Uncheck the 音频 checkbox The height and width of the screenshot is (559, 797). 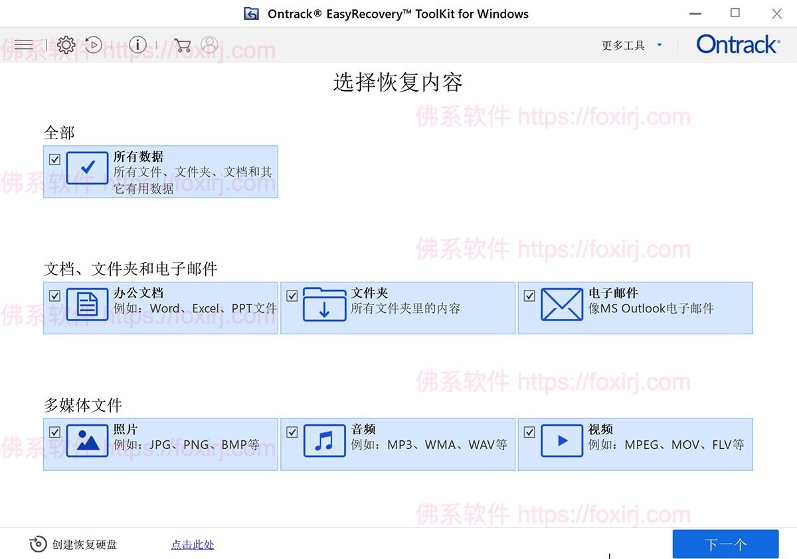coord(292,432)
